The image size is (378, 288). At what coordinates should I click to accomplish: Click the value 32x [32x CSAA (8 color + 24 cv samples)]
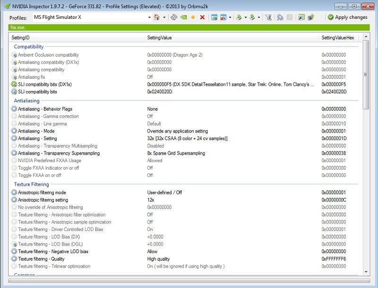click(187, 139)
